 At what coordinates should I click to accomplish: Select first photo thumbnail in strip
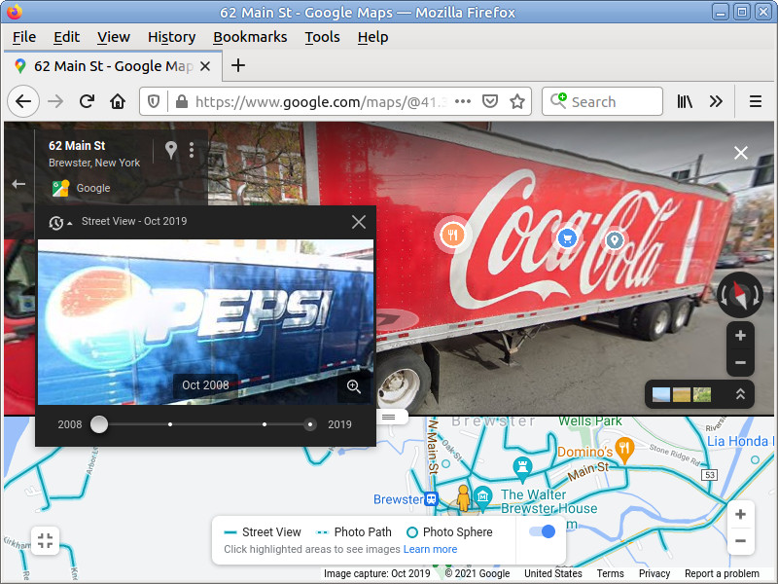pyautogui.click(x=661, y=395)
